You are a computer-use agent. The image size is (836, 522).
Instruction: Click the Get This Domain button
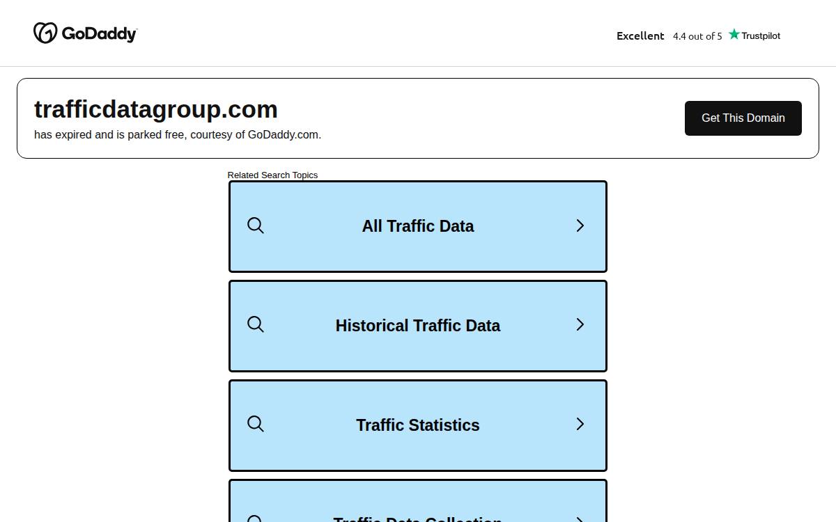point(743,118)
